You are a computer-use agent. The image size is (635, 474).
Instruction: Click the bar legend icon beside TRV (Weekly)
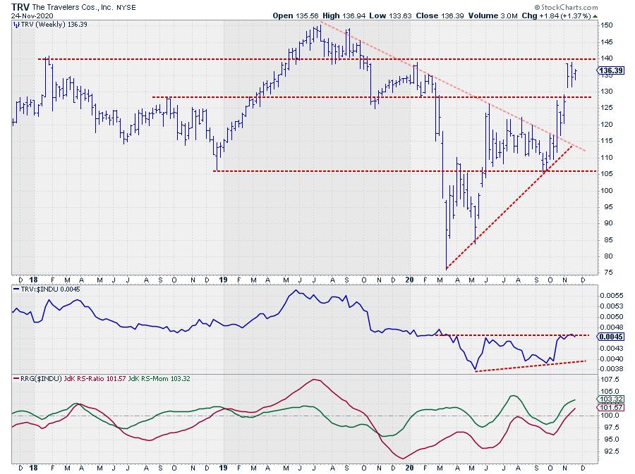[16, 23]
